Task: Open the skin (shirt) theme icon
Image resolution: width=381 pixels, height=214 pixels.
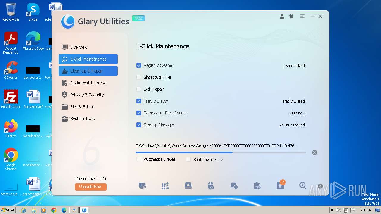Action: [x=291, y=16]
